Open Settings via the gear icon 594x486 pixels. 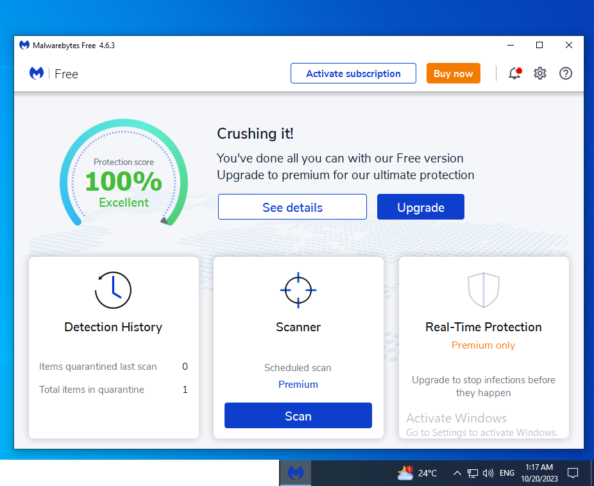540,73
